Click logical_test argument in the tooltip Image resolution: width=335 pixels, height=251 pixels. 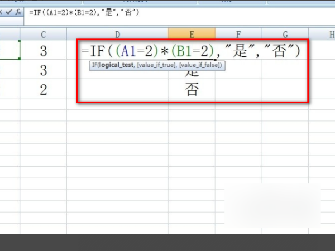(x=117, y=66)
